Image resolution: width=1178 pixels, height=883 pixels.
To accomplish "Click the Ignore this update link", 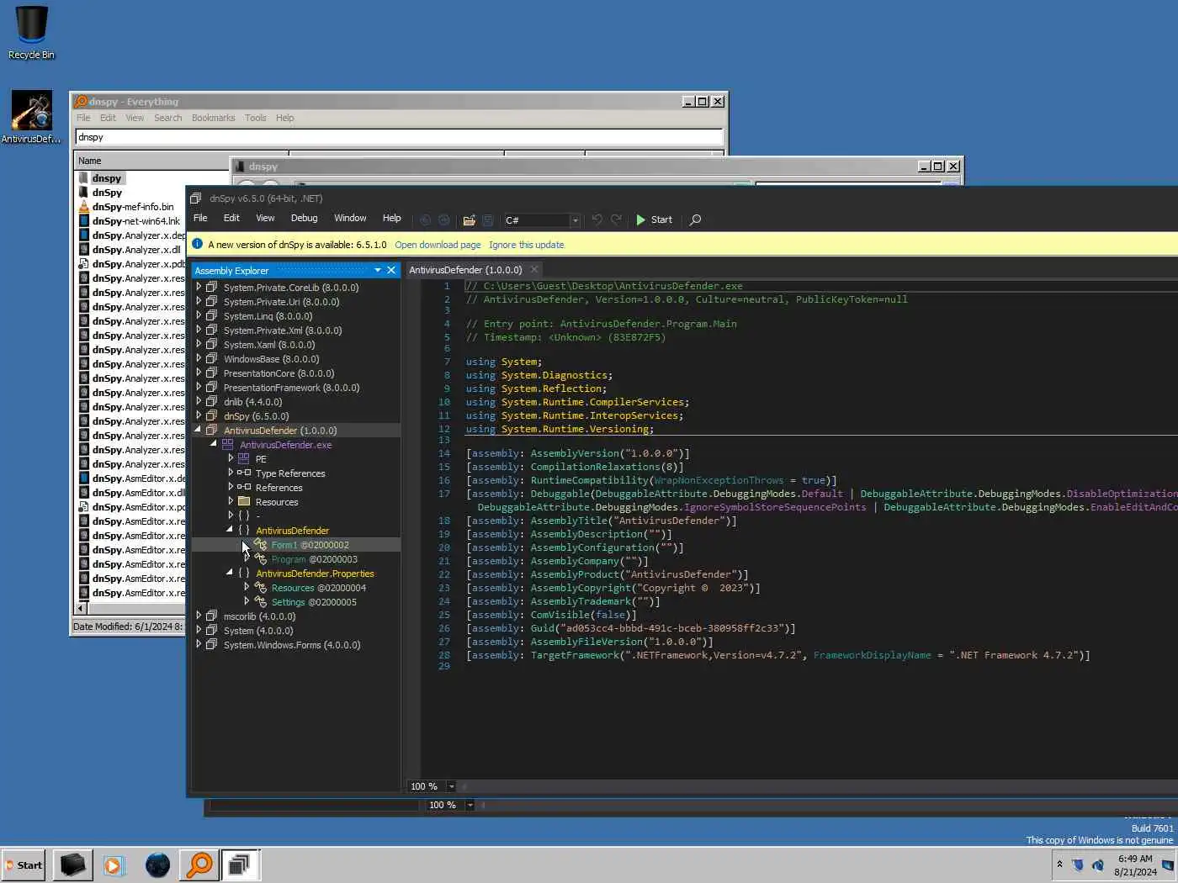I will pos(526,245).
